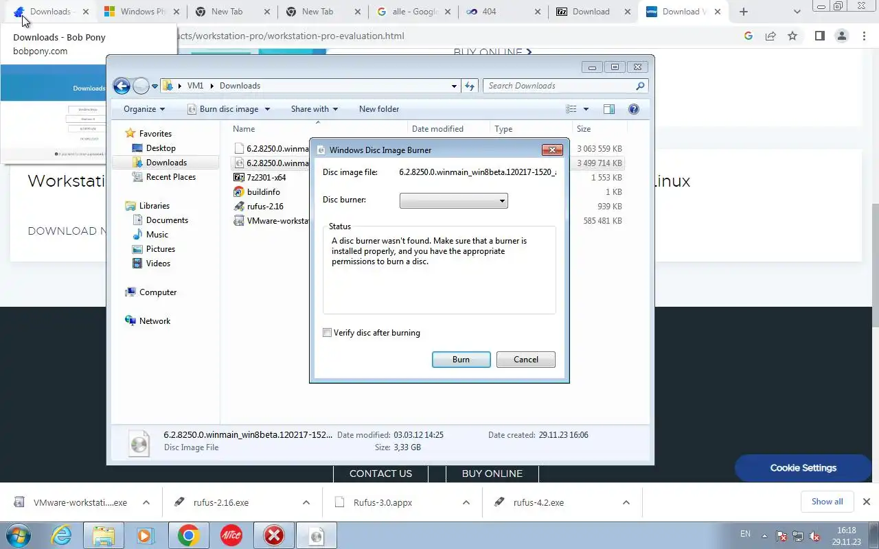Click the Google icon in Chrome's address bar
879x549 pixels.
pos(749,36)
